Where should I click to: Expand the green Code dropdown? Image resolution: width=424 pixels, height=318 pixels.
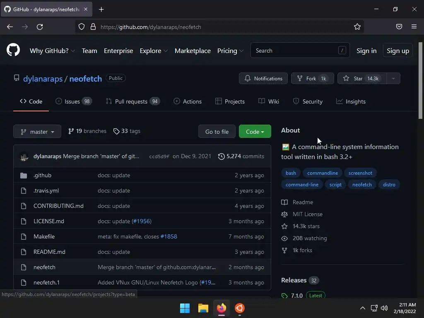[255, 131]
